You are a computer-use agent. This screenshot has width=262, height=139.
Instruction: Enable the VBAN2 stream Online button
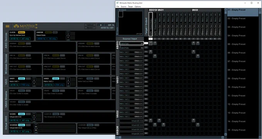[55, 90]
